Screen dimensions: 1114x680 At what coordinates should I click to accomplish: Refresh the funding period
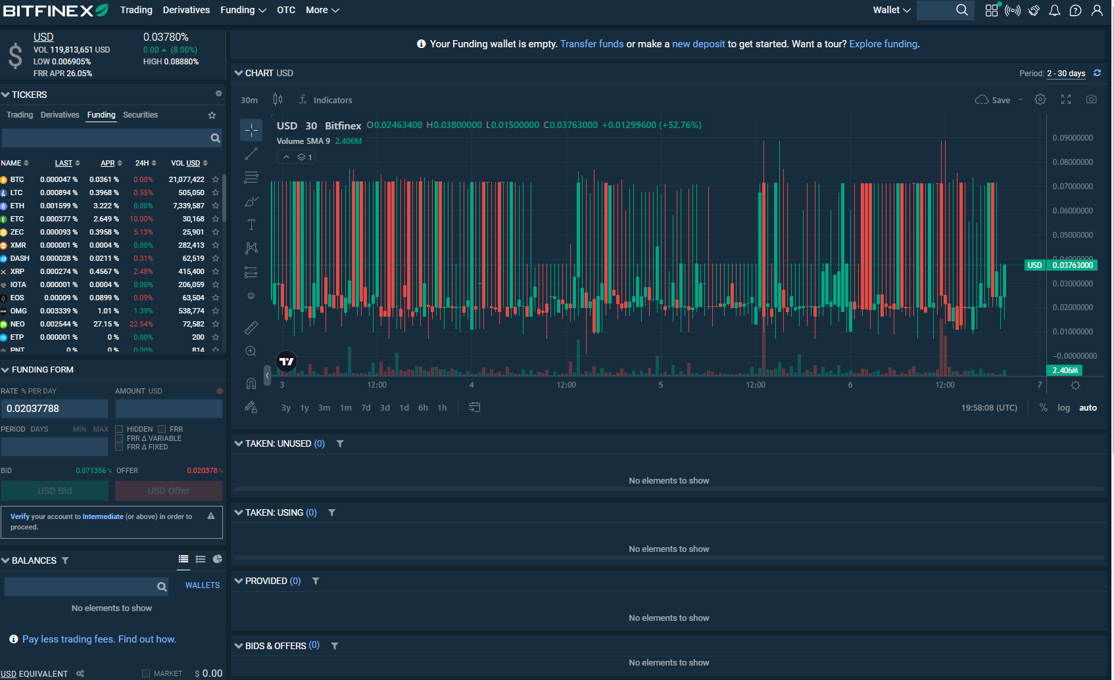tap(1097, 73)
